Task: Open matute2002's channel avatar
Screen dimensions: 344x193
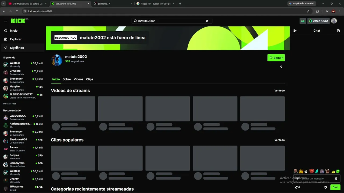Action: [x=57, y=60]
